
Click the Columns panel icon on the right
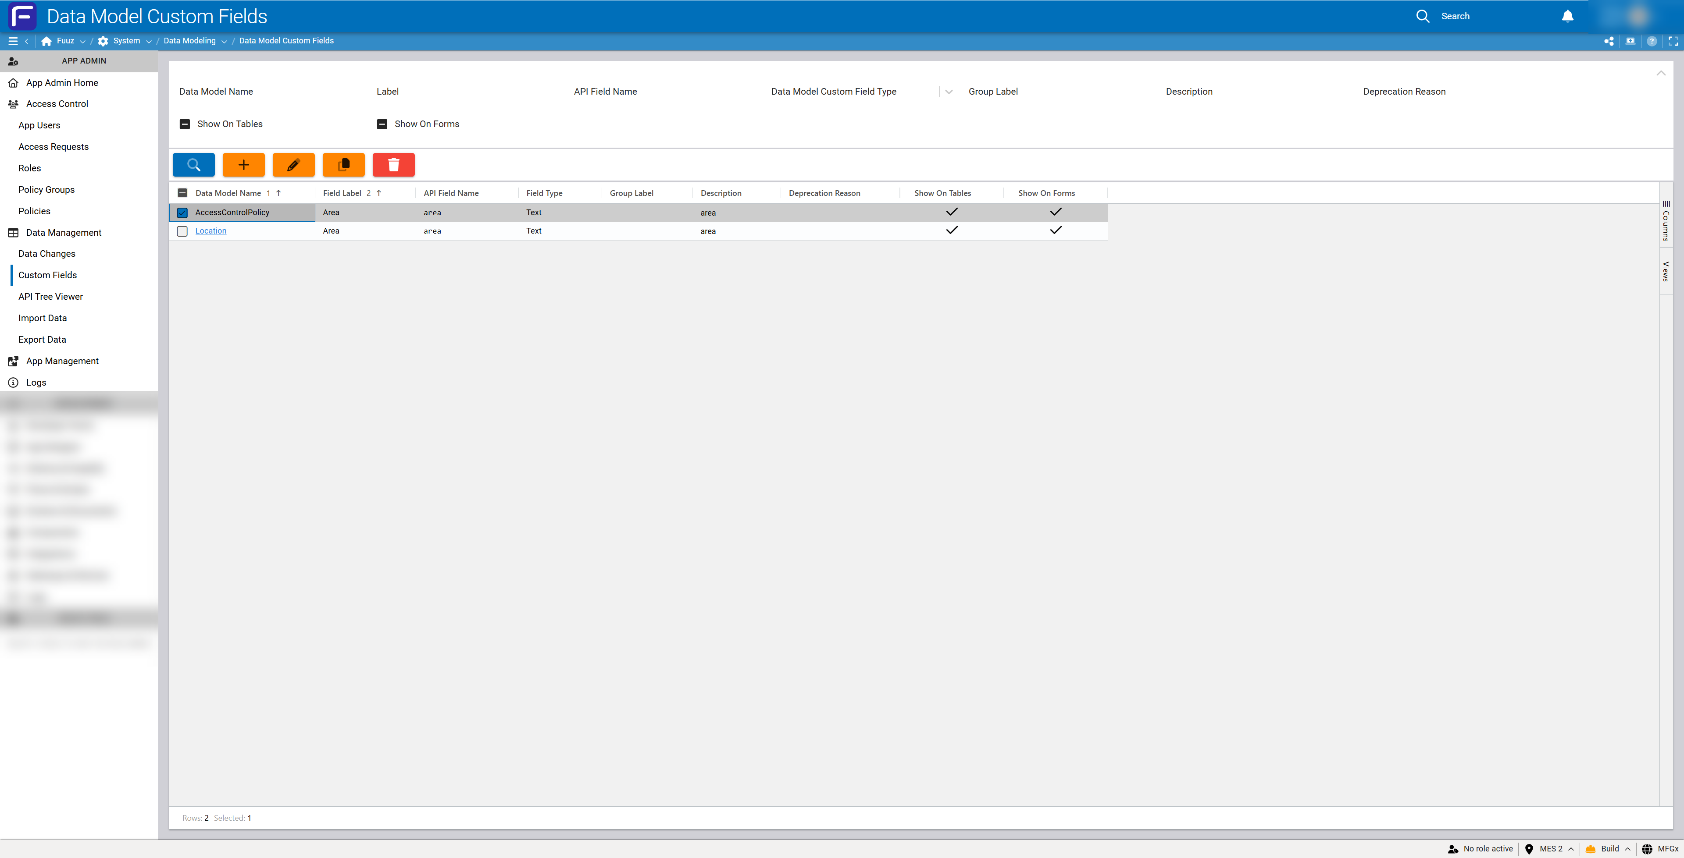tap(1666, 204)
